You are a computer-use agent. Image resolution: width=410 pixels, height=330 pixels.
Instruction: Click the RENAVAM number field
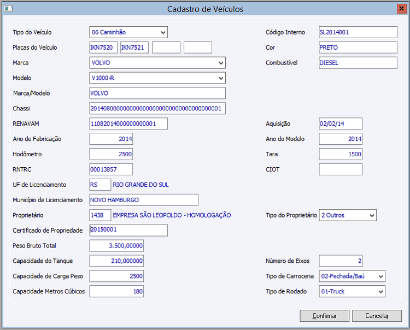point(128,124)
